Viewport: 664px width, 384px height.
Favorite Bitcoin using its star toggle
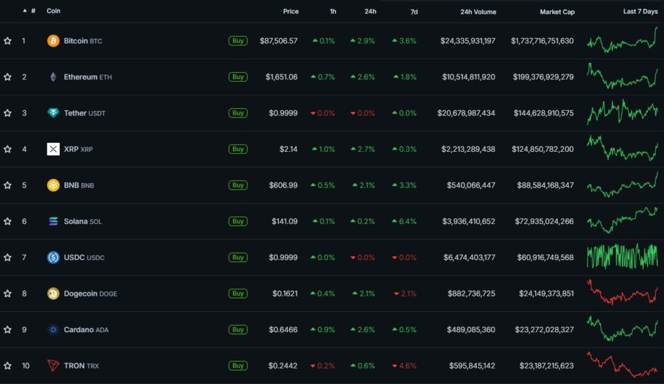coord(7,40)
